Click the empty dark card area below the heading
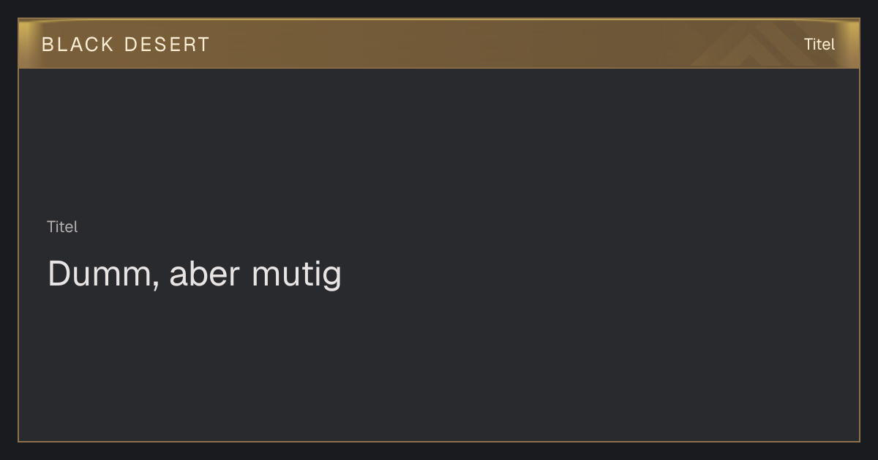This screenshot has height=460, width=878. [439, 365]
